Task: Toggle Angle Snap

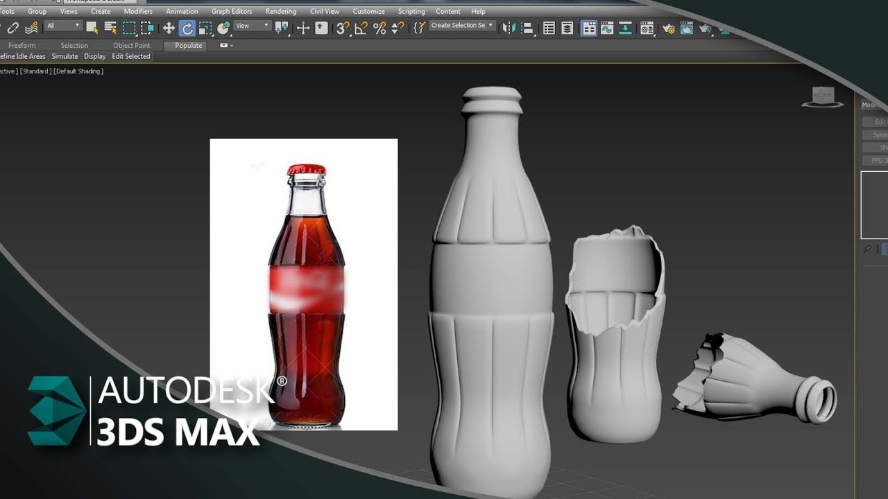Action: [361, 28]
